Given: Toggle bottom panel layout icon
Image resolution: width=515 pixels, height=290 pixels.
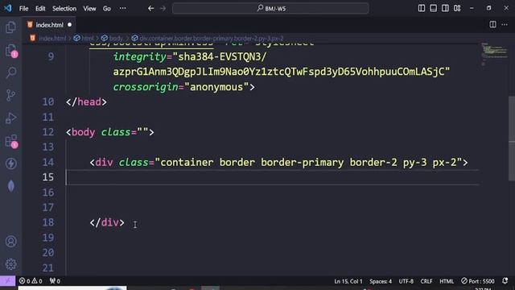Looking at the screenshot, I should pos(433,8).
